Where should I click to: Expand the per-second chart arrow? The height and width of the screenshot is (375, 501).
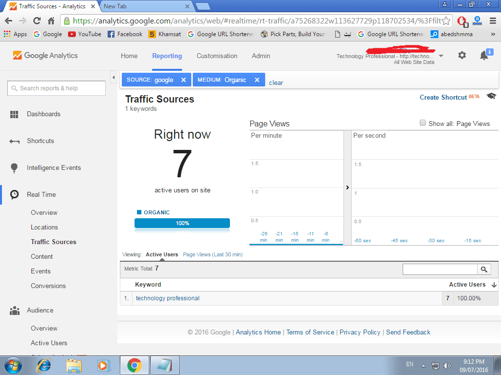347,187
